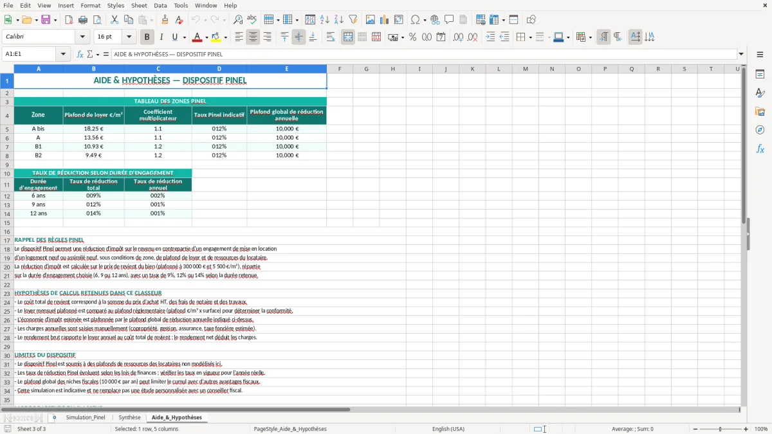Image resolution: width=772 pixels, height=434 pixels.
Task: Click the Insert Image icon
Action: coord(371,20)
